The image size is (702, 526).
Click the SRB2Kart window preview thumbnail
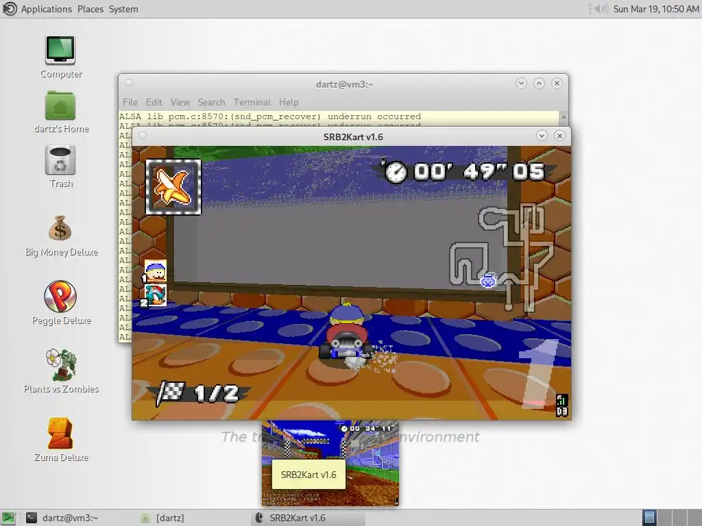pos(330,464)
